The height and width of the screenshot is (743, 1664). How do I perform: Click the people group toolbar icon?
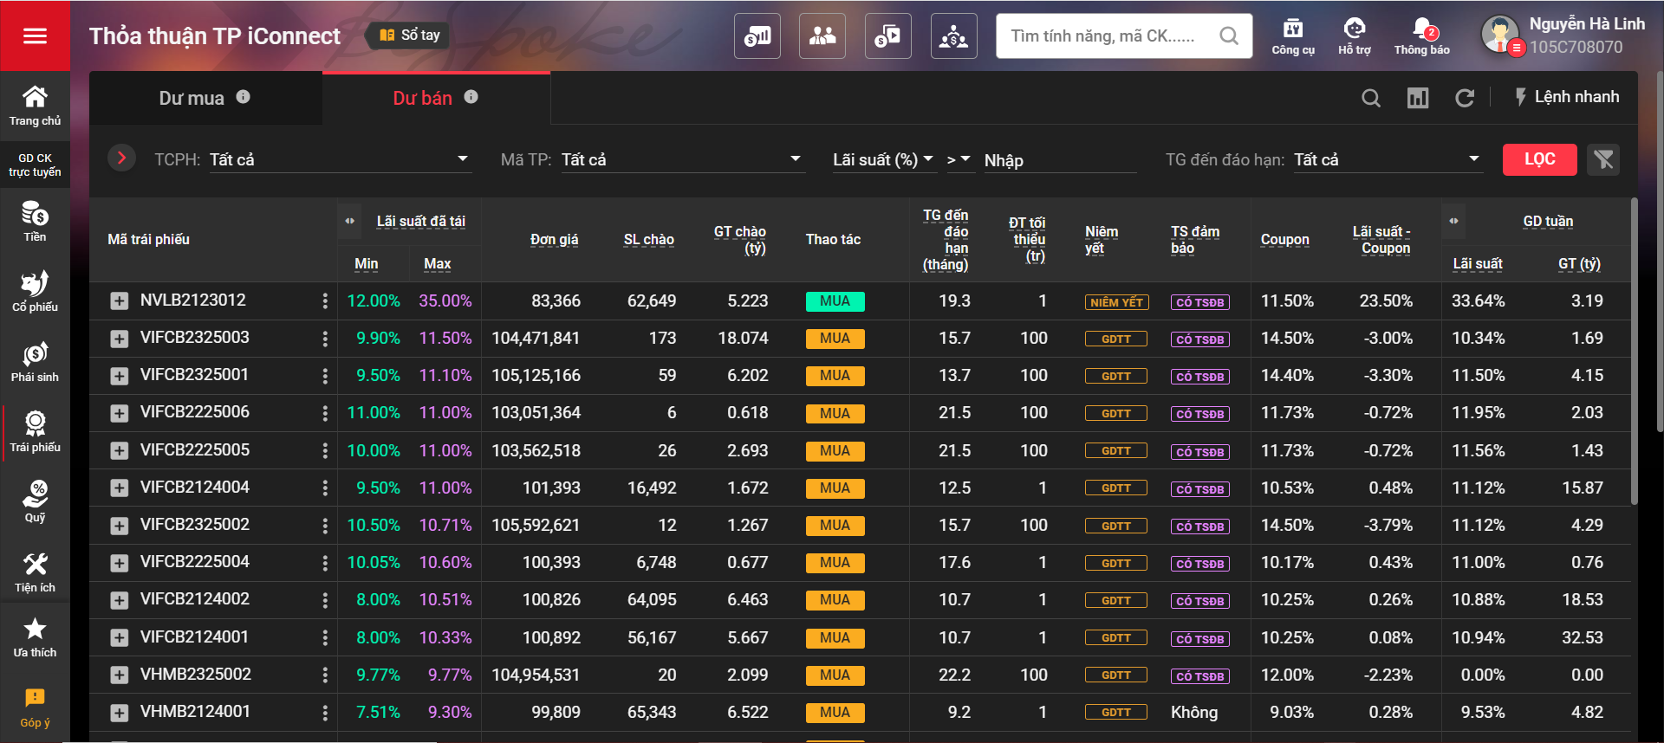822,36
